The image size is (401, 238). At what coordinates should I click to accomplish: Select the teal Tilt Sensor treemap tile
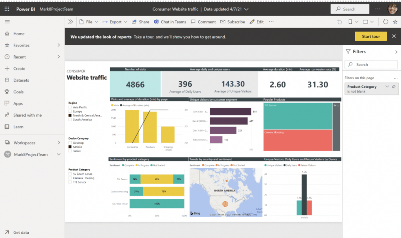(298, 116)
